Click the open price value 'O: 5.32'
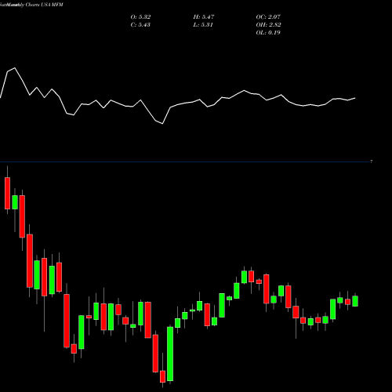Viewport: 392px width, 392px height. point(140,17)
